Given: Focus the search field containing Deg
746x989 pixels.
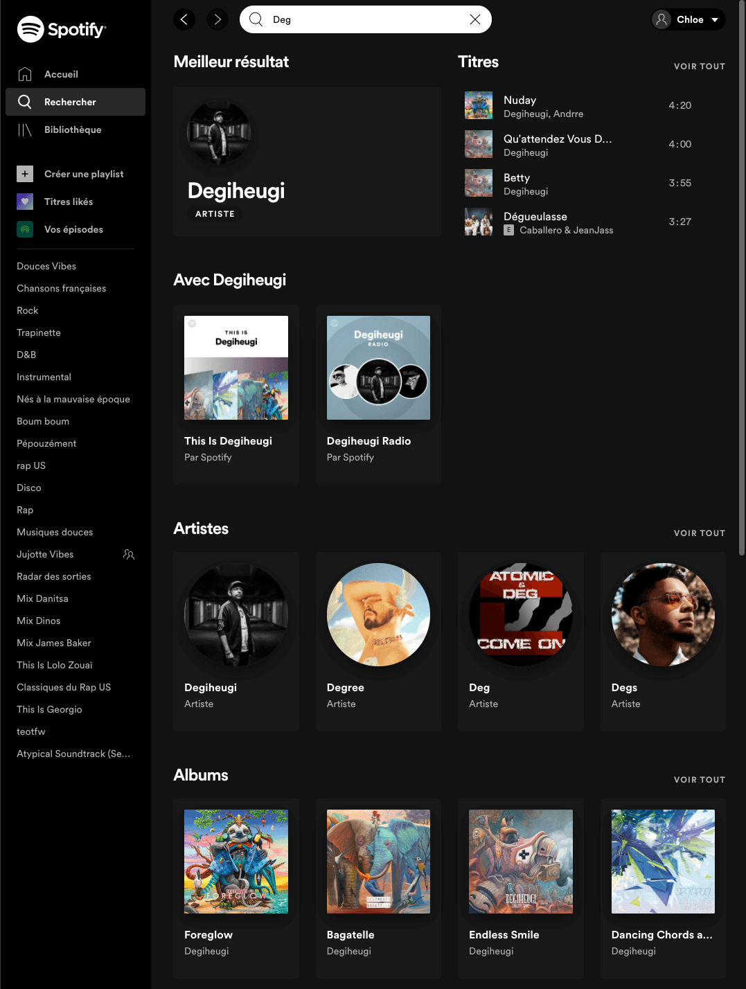Looking at the screenshot, I should 366,19.
